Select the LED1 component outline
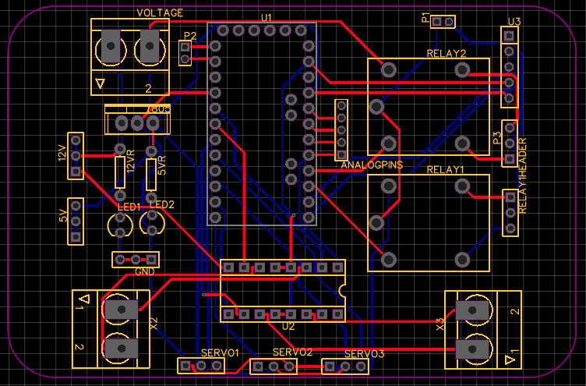Image resolution: width=586 pixels, height=386 pixels. (120, 225)
